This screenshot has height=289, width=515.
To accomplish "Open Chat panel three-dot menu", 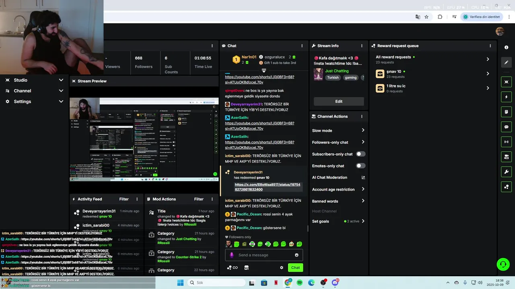I will pyautogui.click(x=302, y=46).
